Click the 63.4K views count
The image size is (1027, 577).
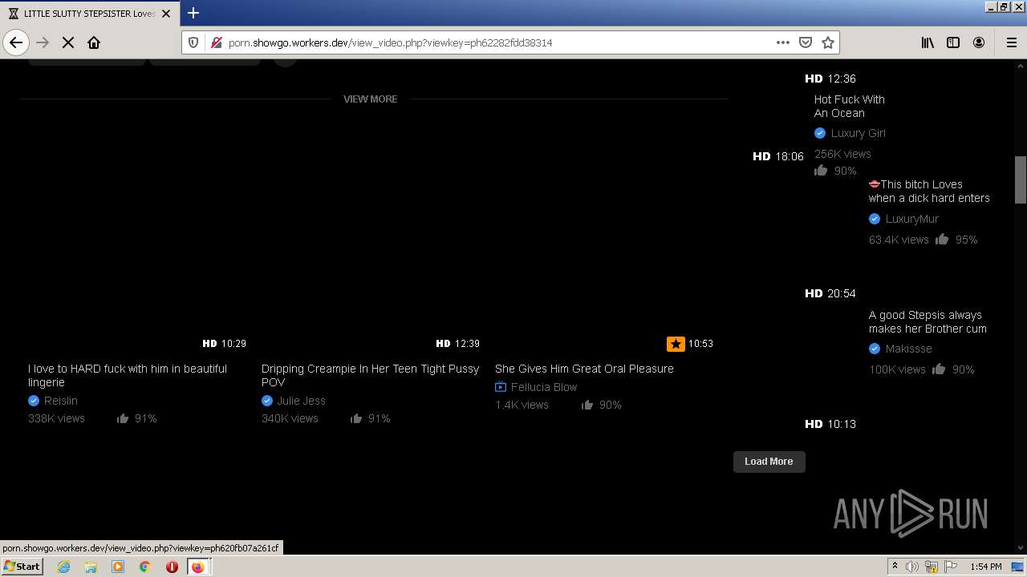(x=899, y=240)
